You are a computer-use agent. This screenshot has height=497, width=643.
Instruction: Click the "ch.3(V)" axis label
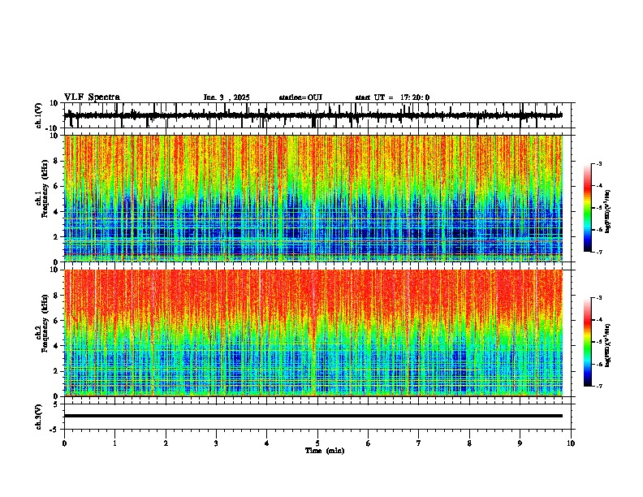[39, 417]
